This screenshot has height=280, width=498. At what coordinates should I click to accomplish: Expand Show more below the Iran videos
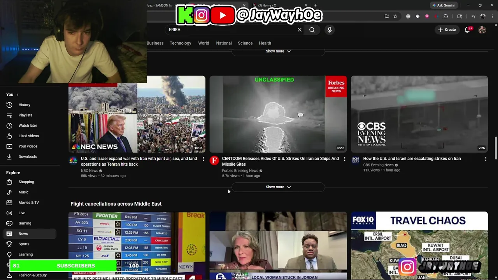[278, 187]
